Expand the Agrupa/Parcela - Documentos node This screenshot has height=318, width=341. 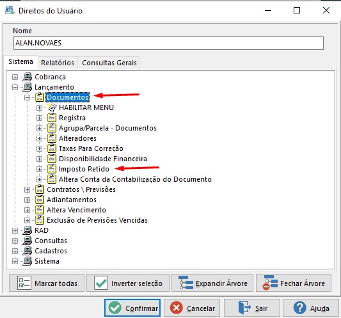click(40, 128)
